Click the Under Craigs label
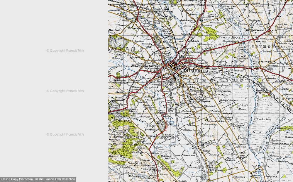This screenshot has width=293, height=182. [221, 85]
